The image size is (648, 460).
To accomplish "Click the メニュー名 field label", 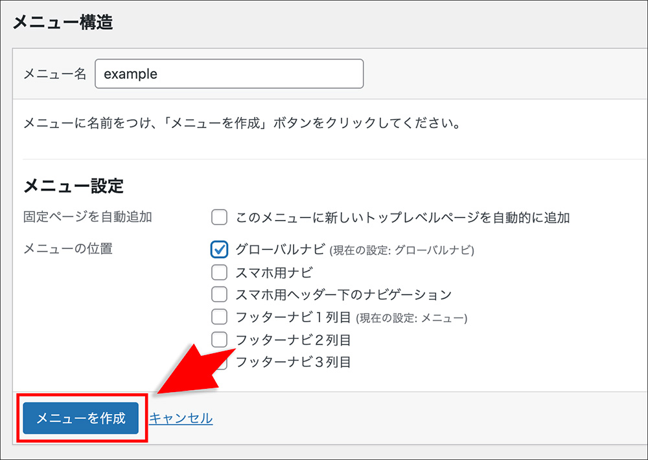I will 54,74.
